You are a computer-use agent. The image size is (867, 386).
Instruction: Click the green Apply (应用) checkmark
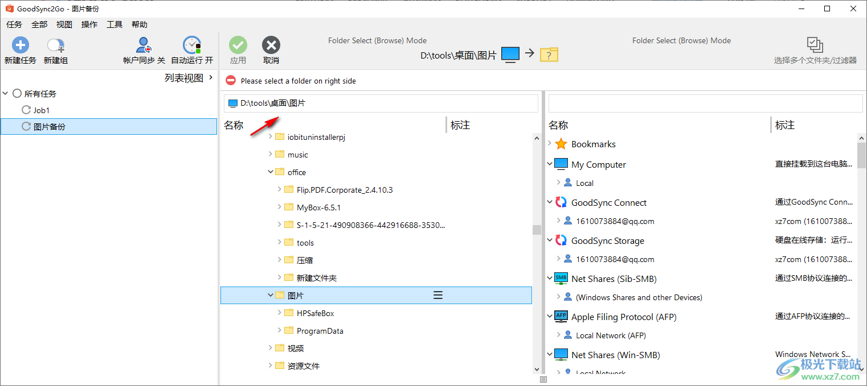238,45
